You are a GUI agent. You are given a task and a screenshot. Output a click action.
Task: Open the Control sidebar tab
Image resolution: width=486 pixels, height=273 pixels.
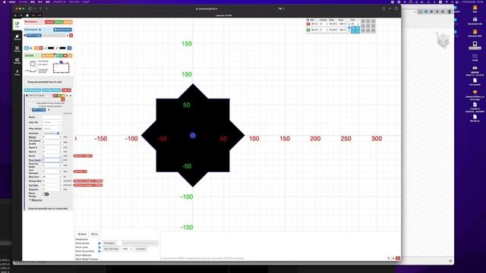point(17,49)
